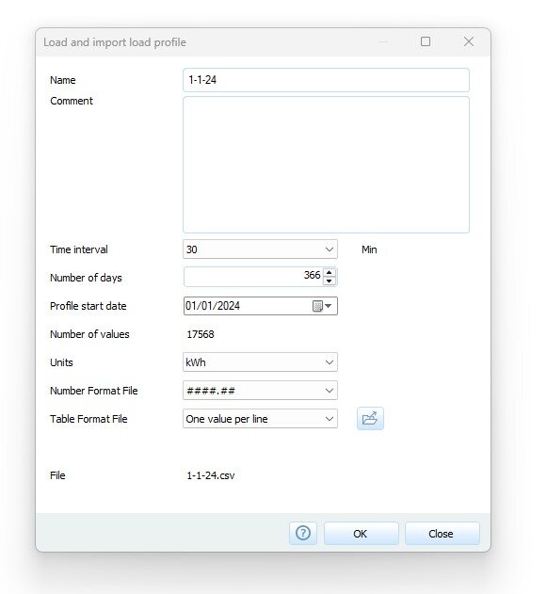Minimize the load profile dialog window

[x=383, y=41]
